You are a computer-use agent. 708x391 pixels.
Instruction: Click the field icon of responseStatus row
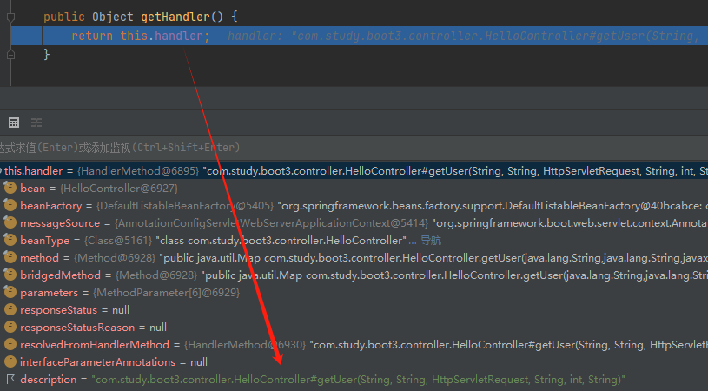tap(10, 309)
